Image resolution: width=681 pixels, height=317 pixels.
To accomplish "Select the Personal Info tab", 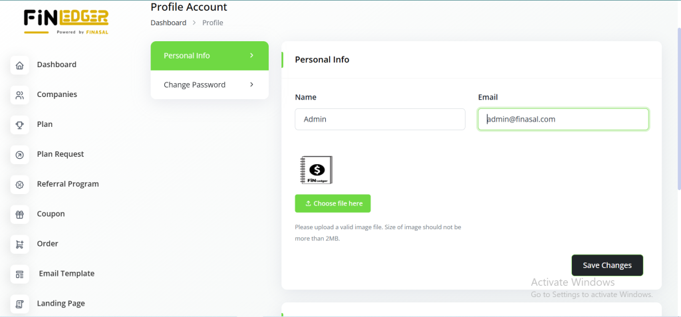I will (187, 55).
